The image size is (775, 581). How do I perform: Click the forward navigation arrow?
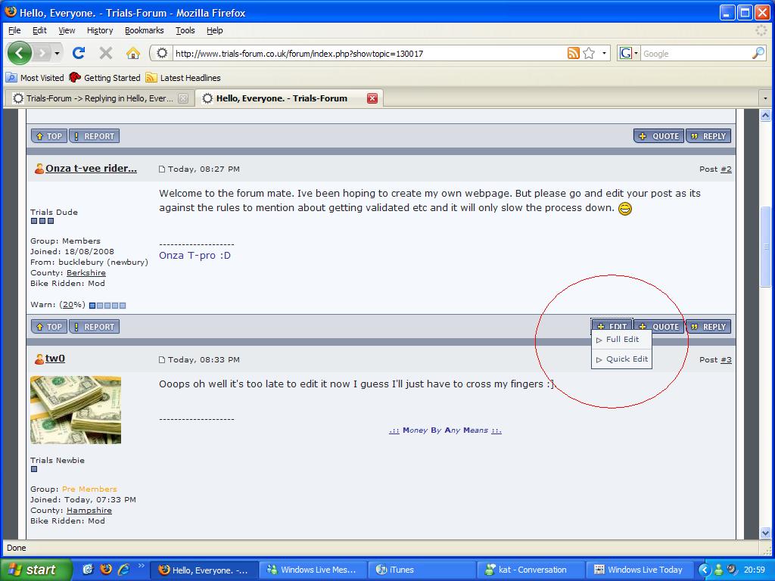[x=42, y=53]
